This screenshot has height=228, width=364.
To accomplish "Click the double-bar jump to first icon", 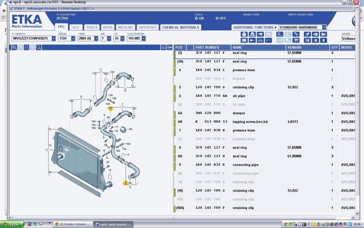I will pyautogui.click(x=307, y=40).
